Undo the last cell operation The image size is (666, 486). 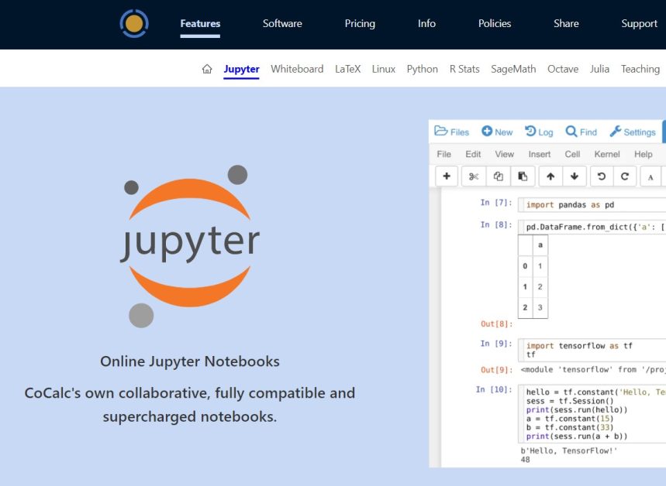(599, 176)
